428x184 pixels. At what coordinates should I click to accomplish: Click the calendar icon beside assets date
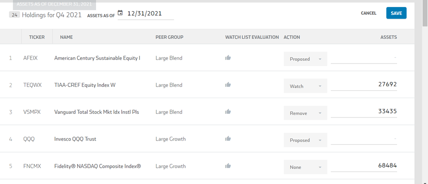pyautogui.click(x=120, y=13)
